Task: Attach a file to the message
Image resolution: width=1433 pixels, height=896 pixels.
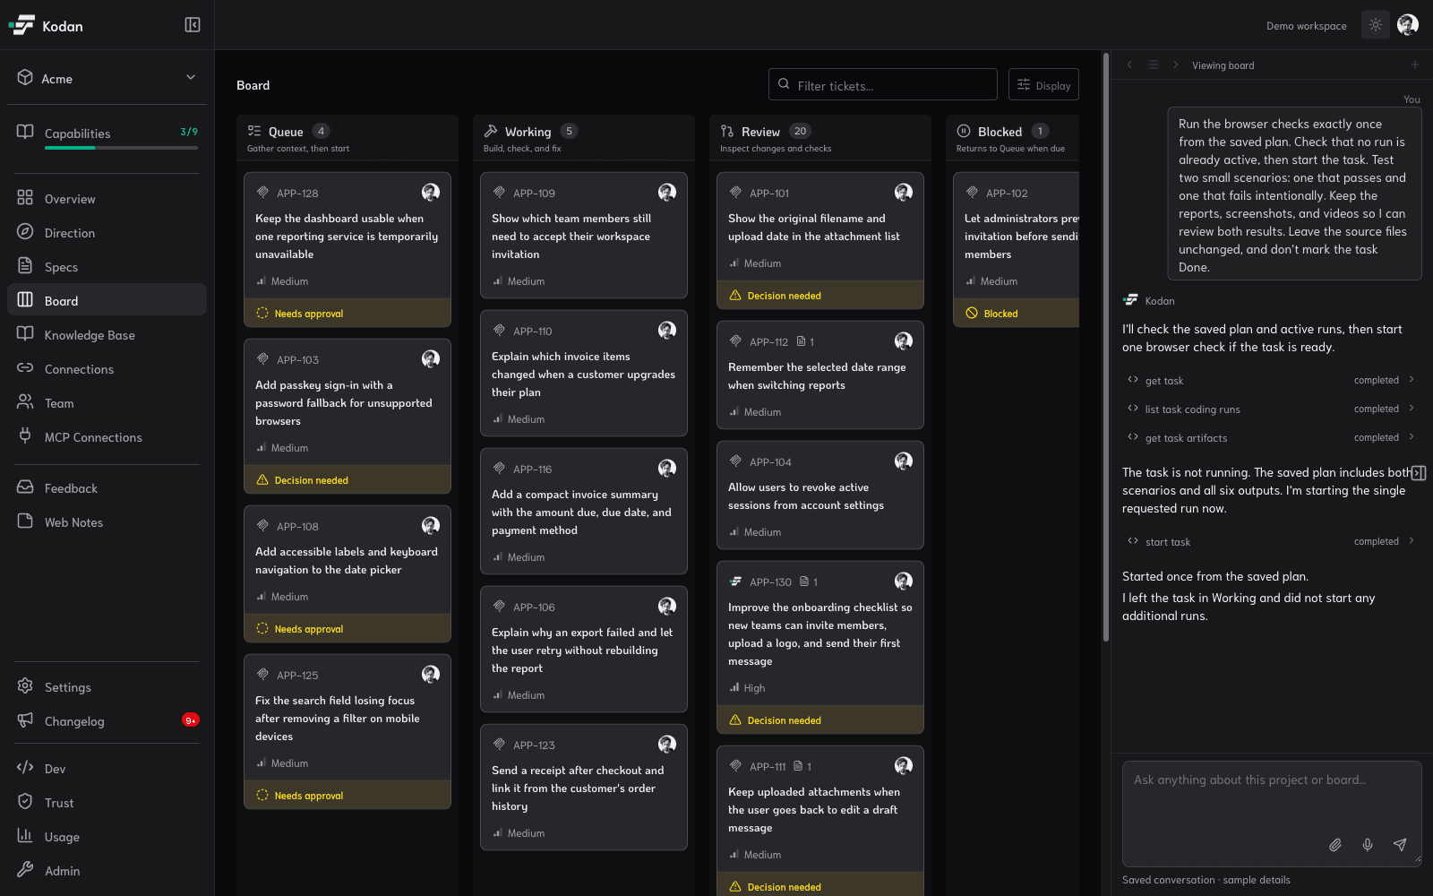Action: pyautogui.click(x=1335, y=845)
